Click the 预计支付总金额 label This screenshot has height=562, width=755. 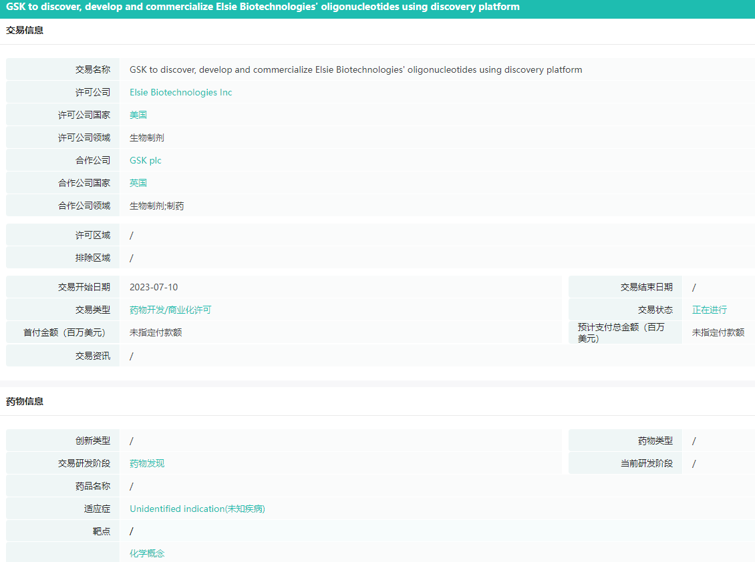tap(621, 332)
